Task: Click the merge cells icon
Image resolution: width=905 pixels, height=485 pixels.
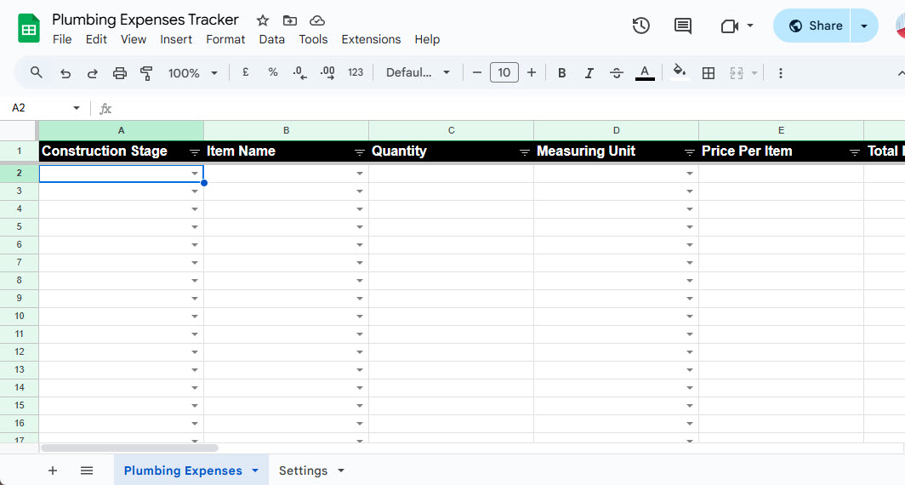Action: (737, 73)
